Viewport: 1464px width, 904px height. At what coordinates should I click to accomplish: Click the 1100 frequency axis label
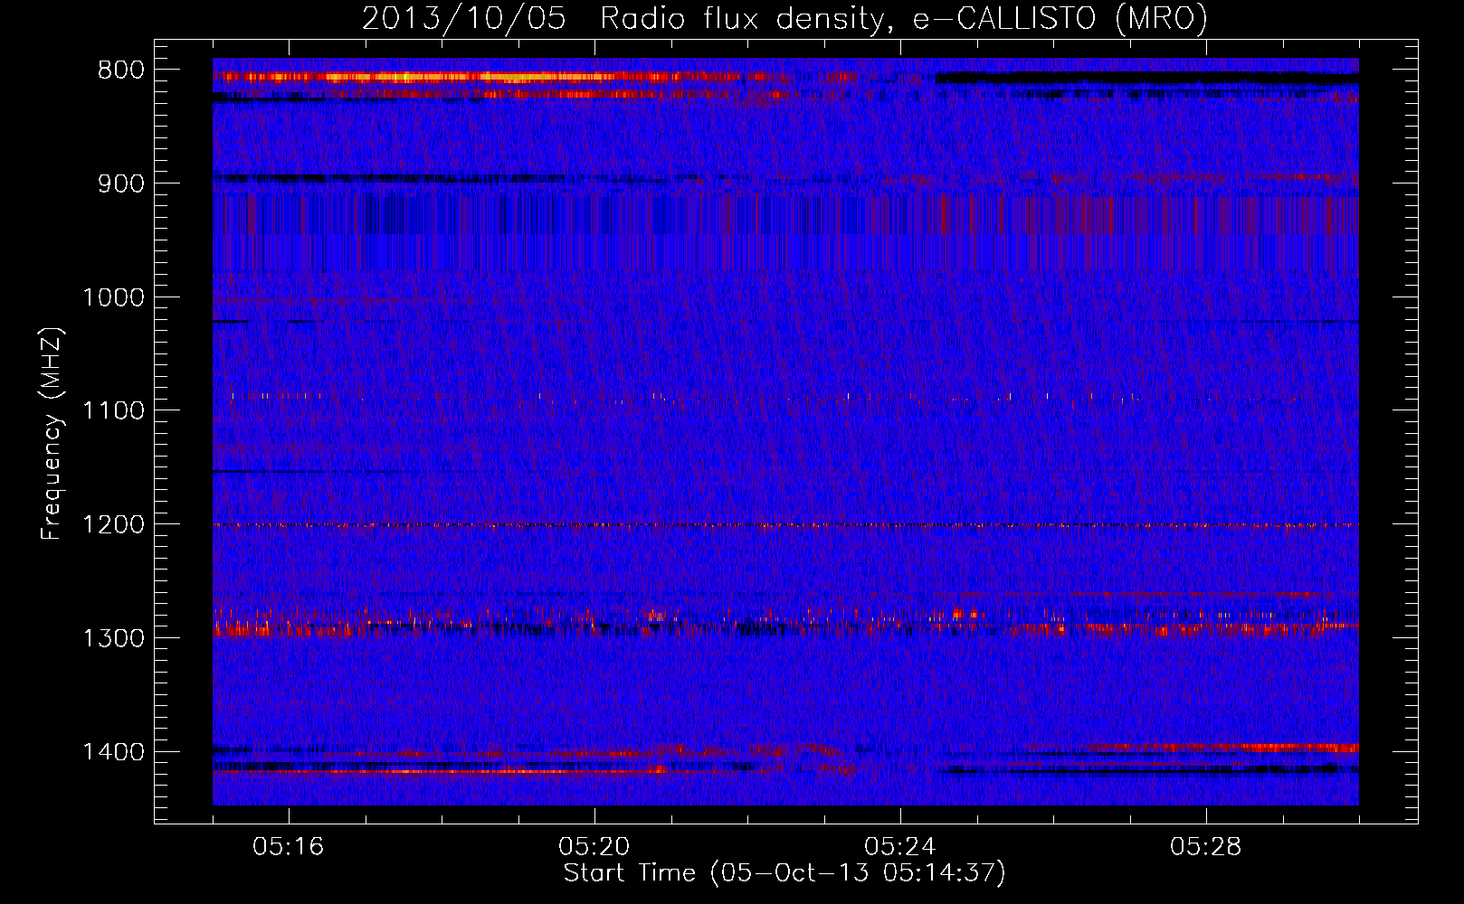coord(113,411)
